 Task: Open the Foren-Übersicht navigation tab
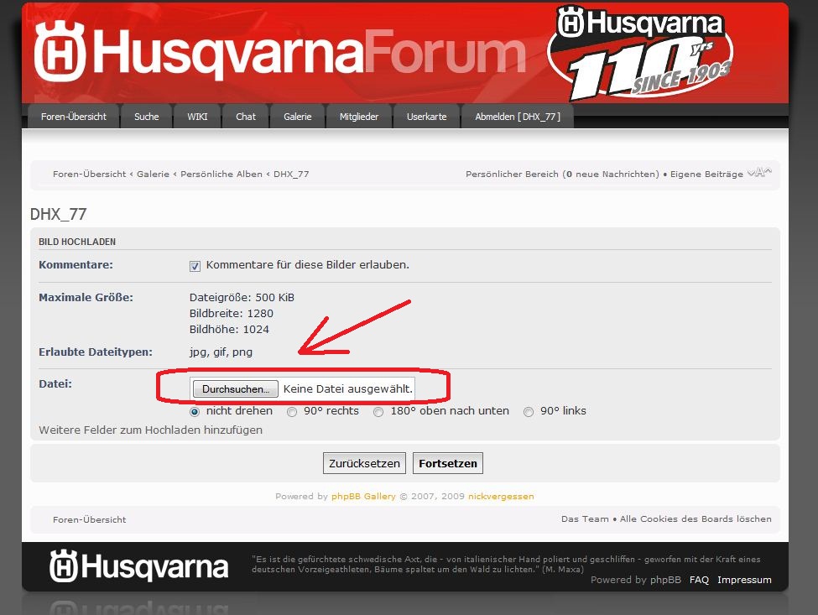[x=74, y=117]
